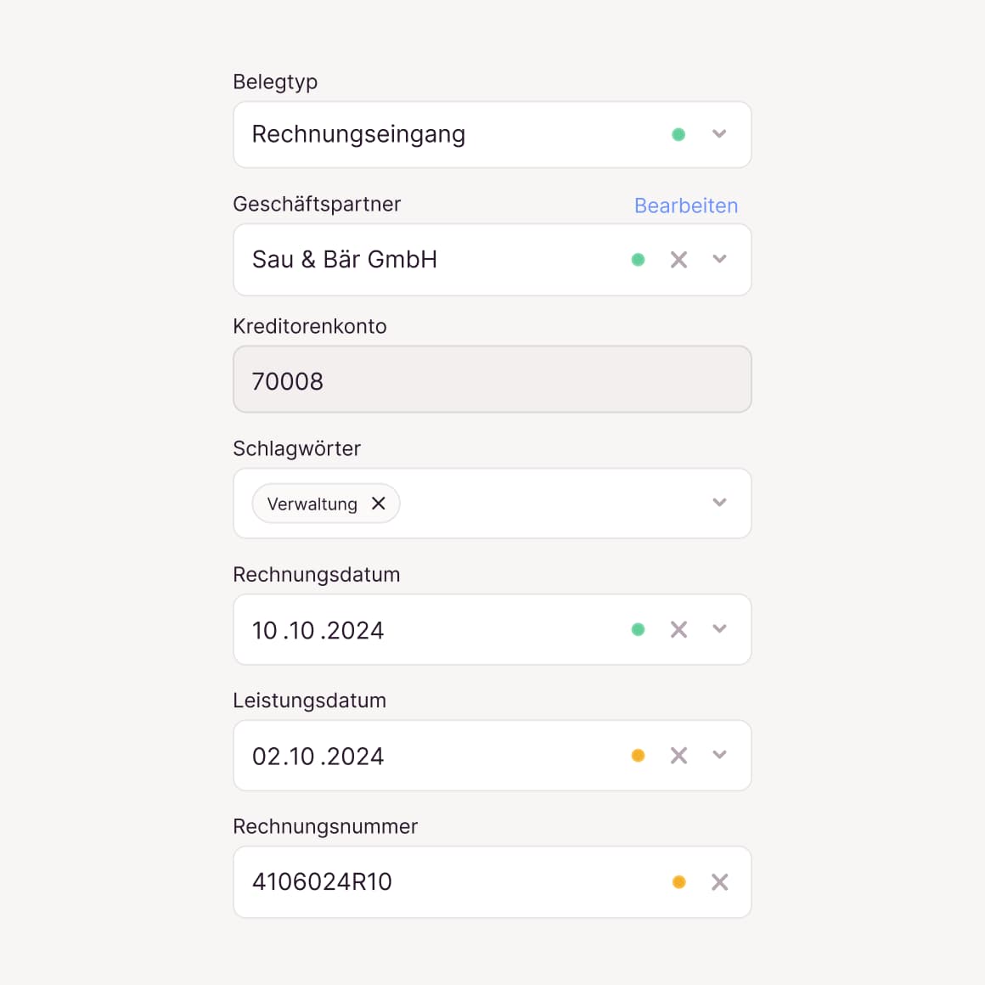Click the Kreditorenkonto field showing 70008
This screenshot has width=985, height=985.
[425, 380]
